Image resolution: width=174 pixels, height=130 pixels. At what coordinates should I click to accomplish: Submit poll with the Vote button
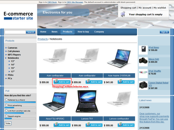tap(8, 123)
